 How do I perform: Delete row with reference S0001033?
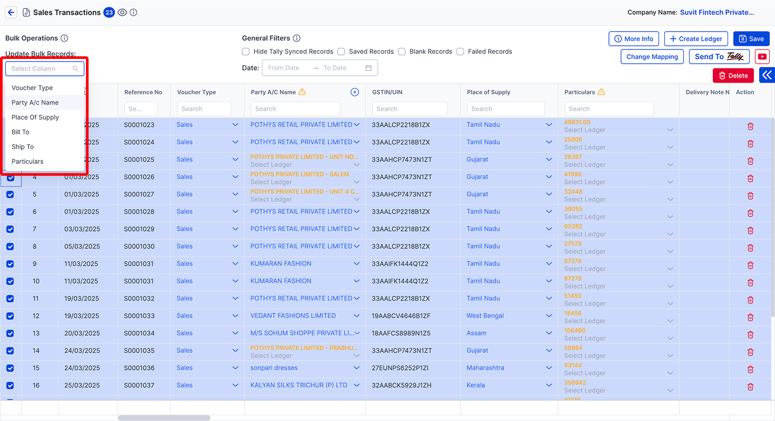[750, 317]
